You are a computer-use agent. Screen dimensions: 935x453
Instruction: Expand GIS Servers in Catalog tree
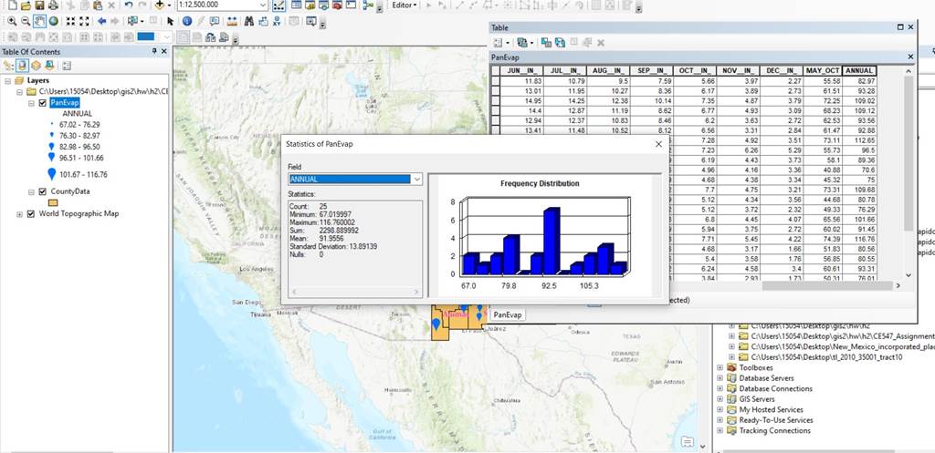click(720, 399)
